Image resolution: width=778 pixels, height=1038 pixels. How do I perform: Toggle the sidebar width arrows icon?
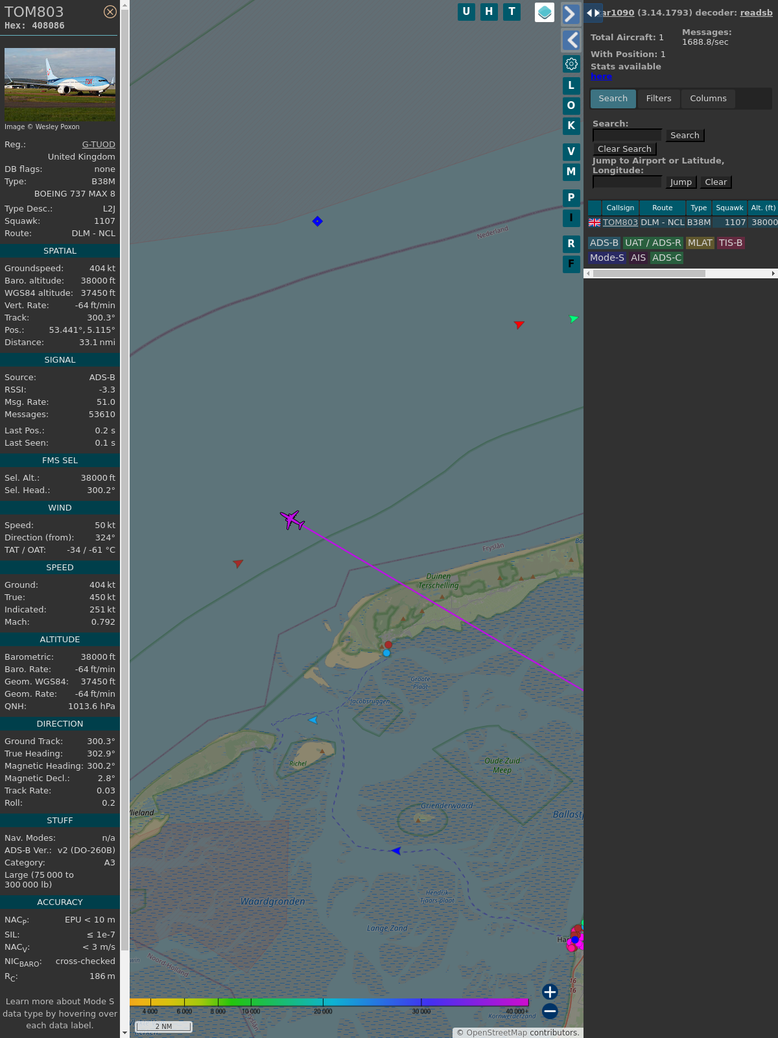(593, 13)
